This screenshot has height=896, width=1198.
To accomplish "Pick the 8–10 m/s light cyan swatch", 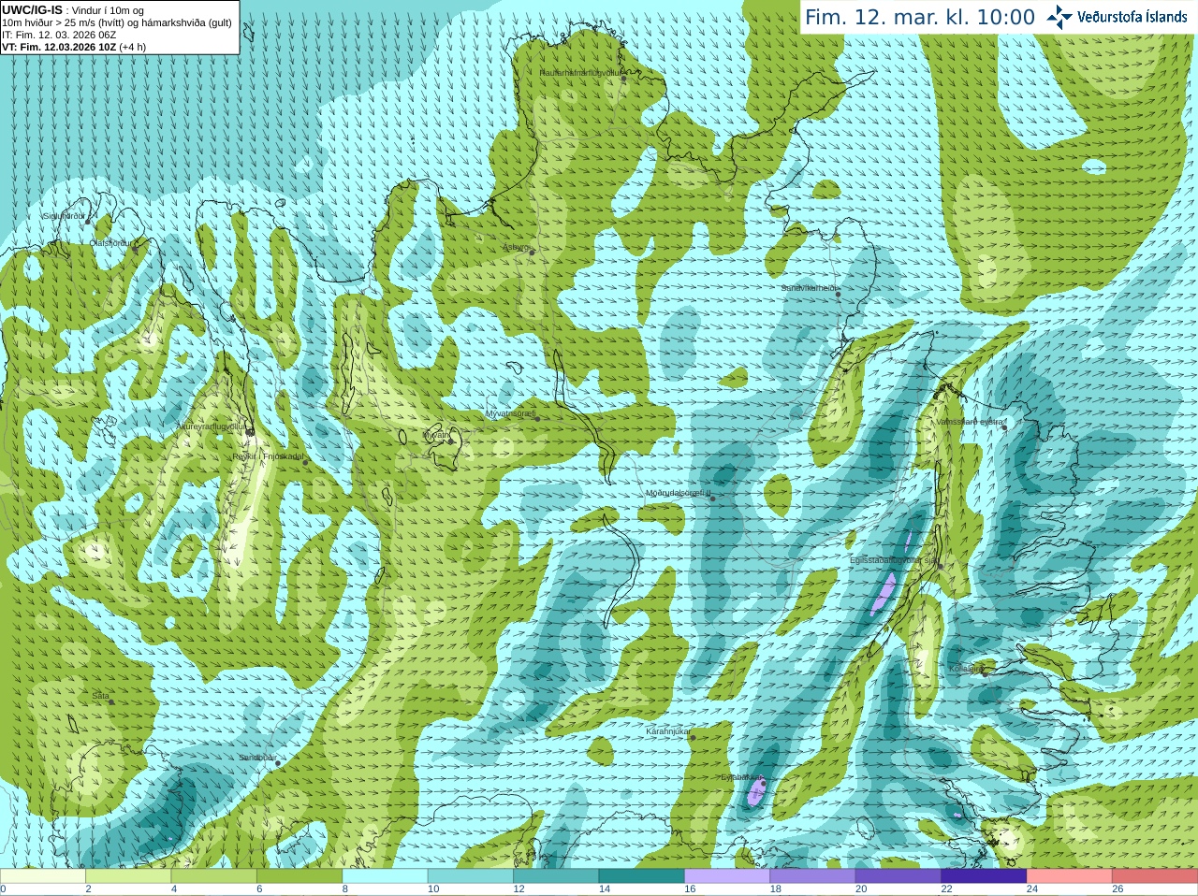I will 385,876.
